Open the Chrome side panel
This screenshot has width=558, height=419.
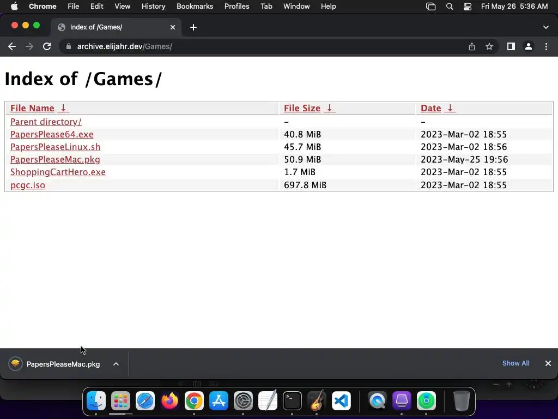click(x=511, y=46)
